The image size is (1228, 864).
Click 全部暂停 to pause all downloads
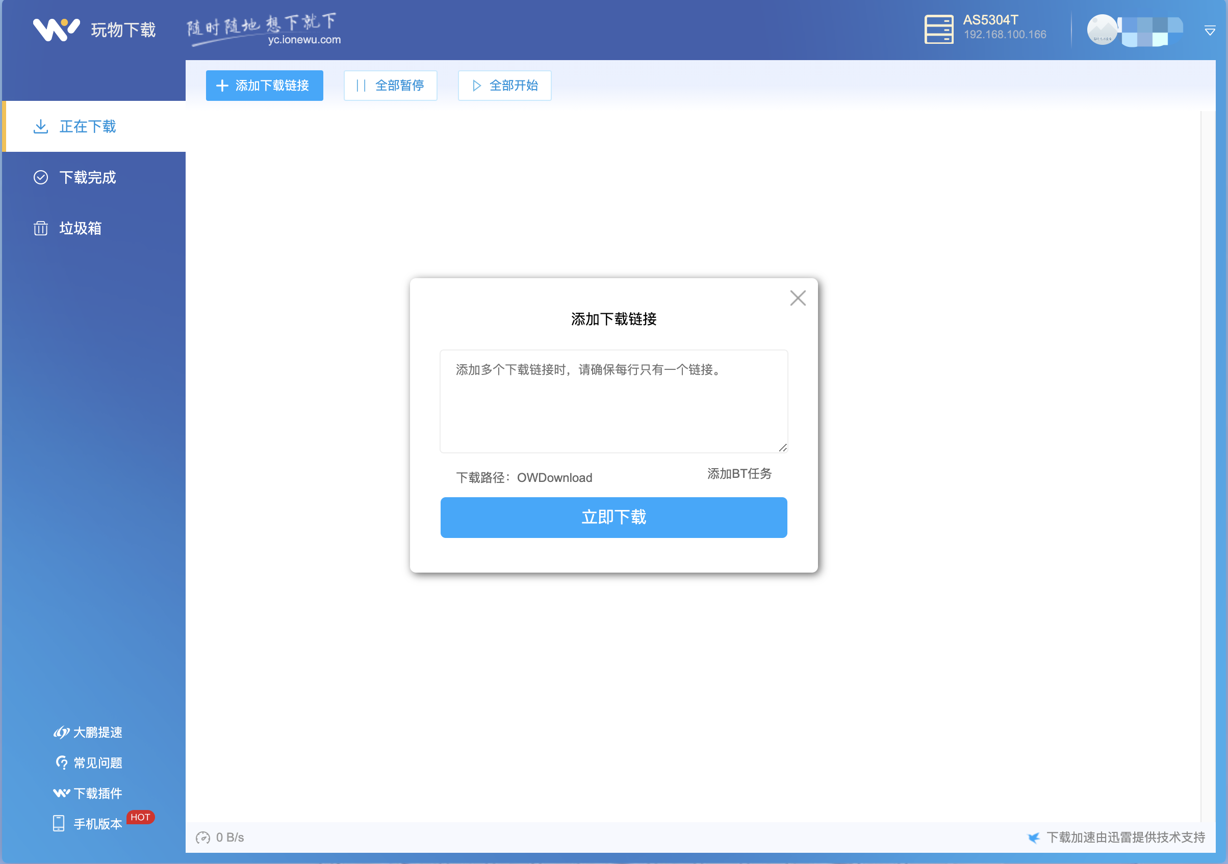(x=391, y=86)
